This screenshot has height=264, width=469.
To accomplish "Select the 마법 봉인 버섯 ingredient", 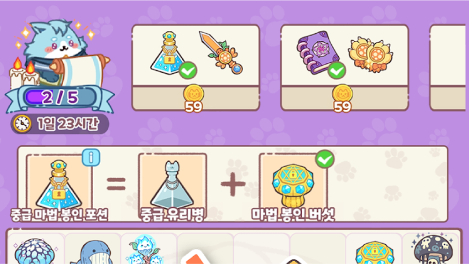I will point(293,187).
